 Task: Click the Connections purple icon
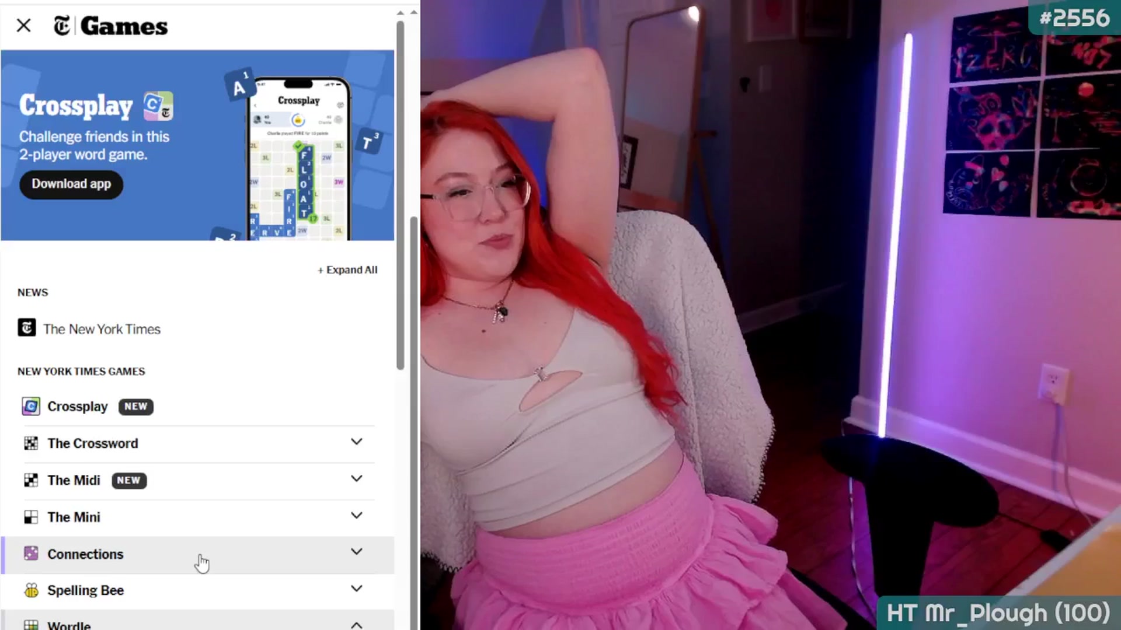click(31, 553)
